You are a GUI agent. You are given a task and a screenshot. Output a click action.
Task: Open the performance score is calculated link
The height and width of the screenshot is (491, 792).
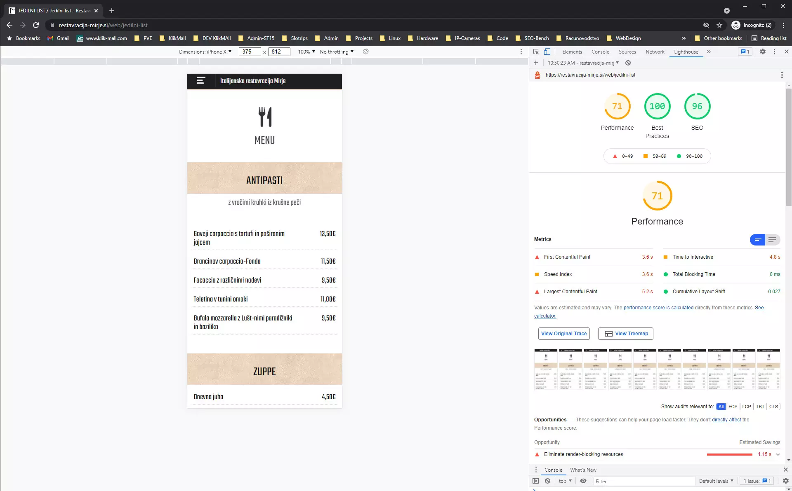point(658,308)
